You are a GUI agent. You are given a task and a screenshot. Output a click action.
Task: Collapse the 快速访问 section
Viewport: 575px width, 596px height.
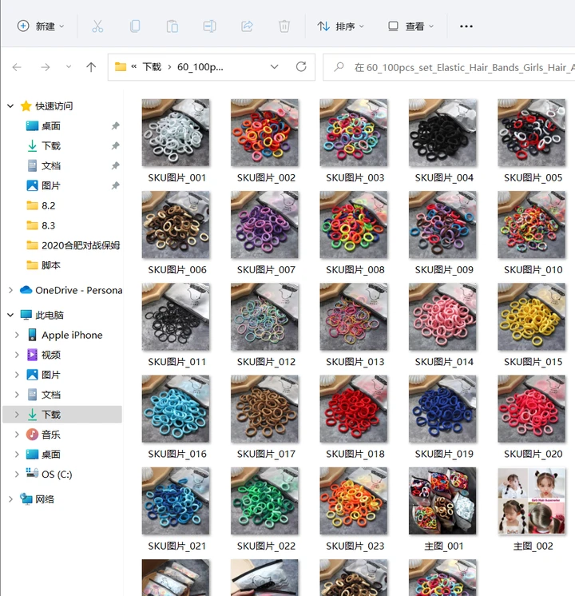(10, 106)
